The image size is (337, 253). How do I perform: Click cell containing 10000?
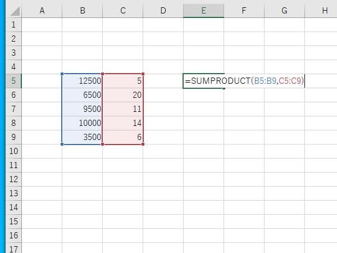[82, 123]
